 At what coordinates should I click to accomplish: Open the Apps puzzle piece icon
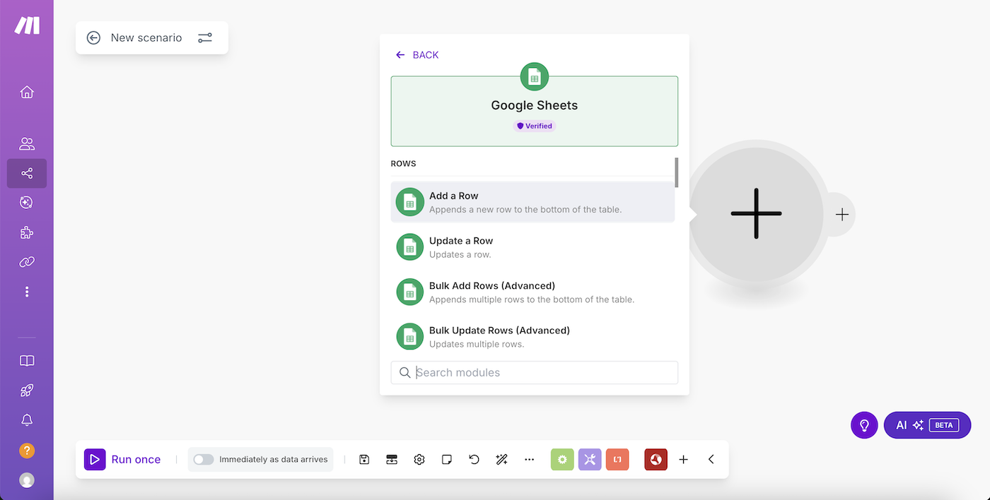27,232
